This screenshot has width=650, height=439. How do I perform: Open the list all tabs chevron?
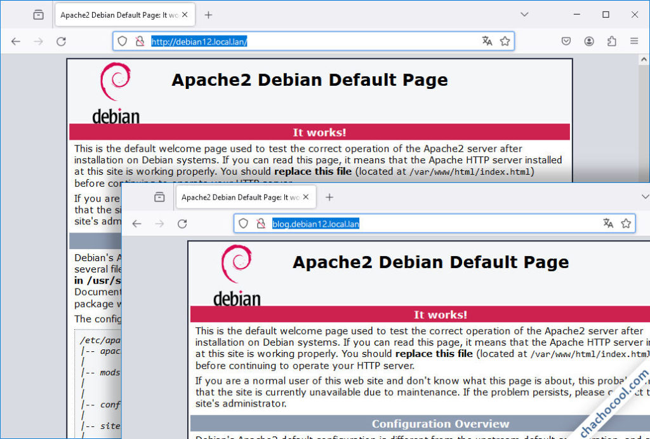pyautogui.click(x=524, y=14)
